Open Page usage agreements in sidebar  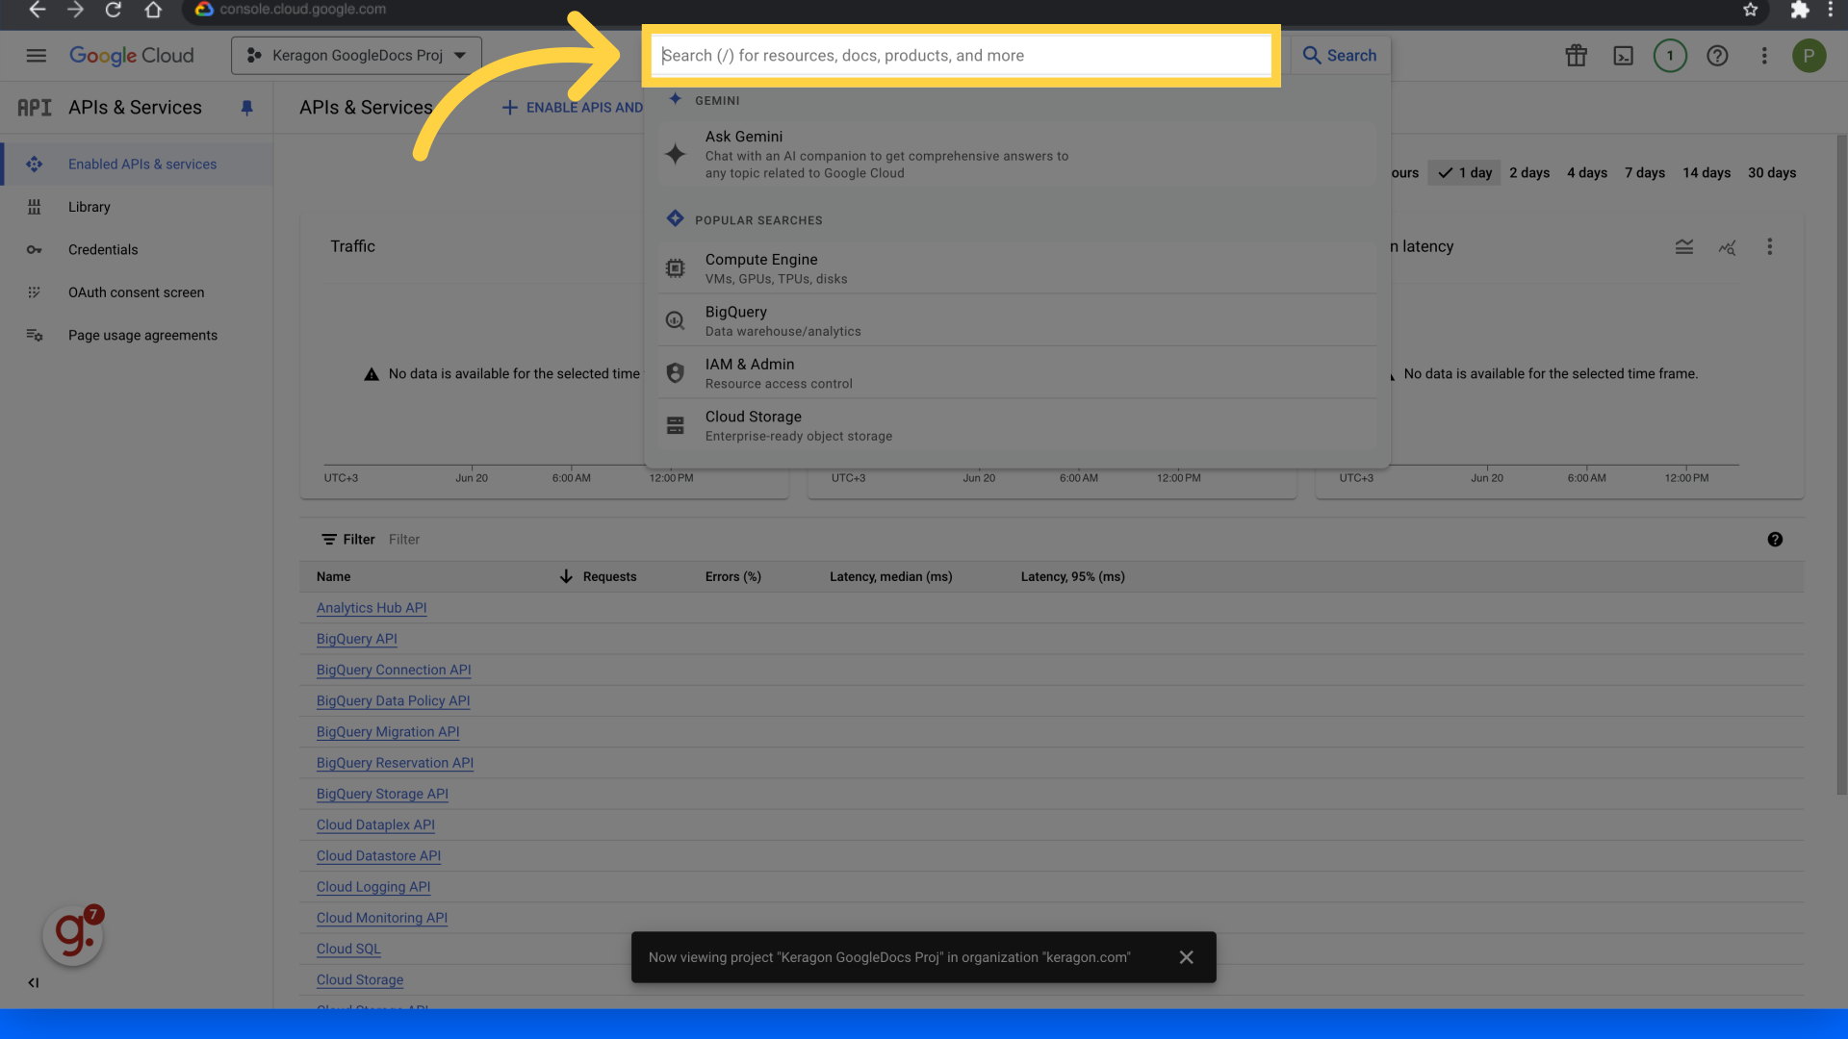pos(137,336)
